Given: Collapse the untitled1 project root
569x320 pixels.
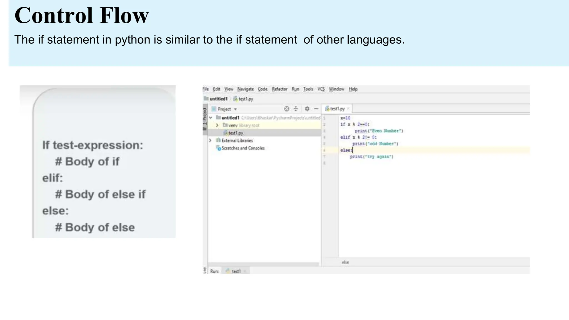Looking at the screenshot, I should pyautogui.click(x=211, y=118).
